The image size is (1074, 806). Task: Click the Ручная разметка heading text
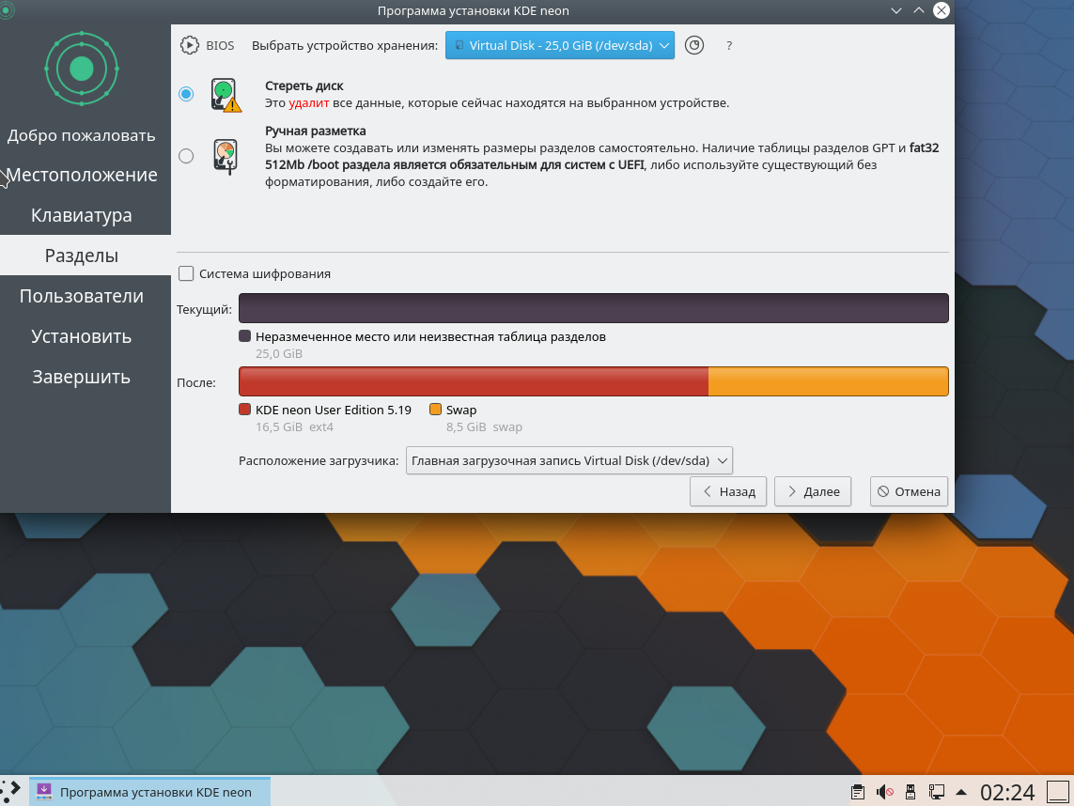(x=315, y=131)
